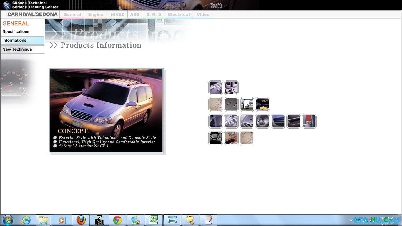This screenshot has height=226, width=402.
Task: Open the Electrical tab
Action: (x=179, y=14)
